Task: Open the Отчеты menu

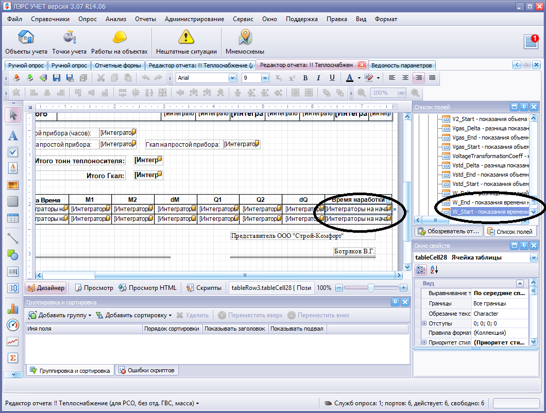Action: [x=145, y=19]
